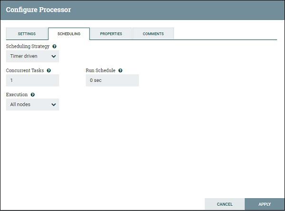Click the Concurrent Tasks label text
285x211 pixels.
pyautogui.click(x=25, y=70)
